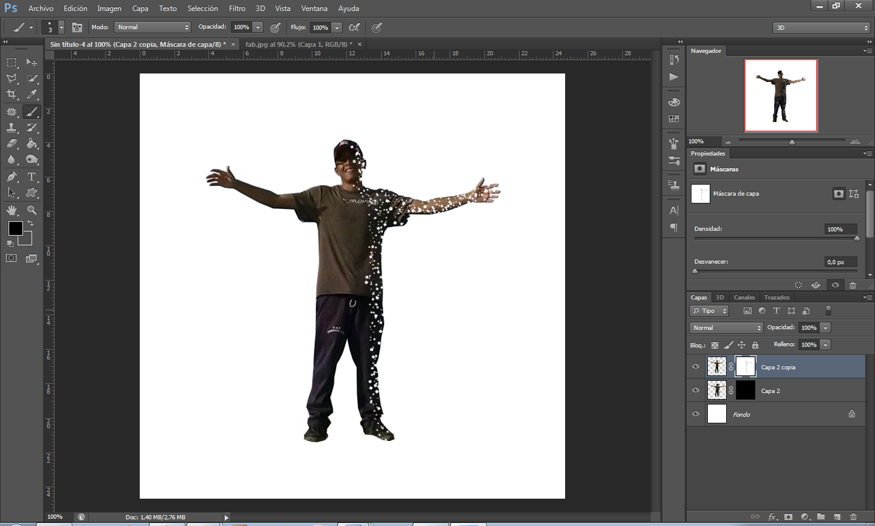Viewport: 875px width, 526px height.
Task: Select the Move tool
Action: click(x=32, y=63)
